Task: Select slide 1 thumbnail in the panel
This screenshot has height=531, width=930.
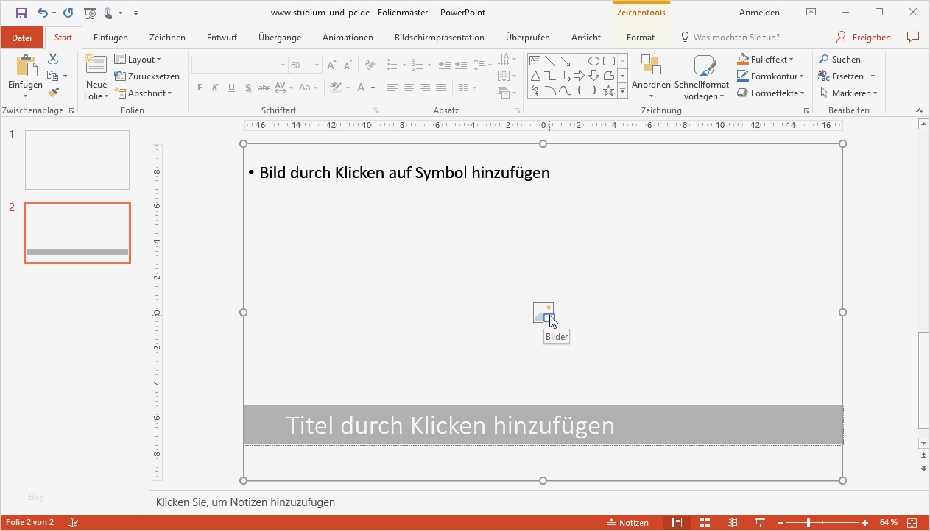Action: tap(77, 160)
